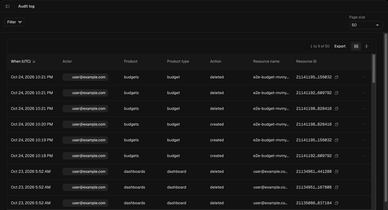Click actor chip in Oct 24 10:19 PM row
This screenshot has height=210, width=388.
click(x=85, y=140)
